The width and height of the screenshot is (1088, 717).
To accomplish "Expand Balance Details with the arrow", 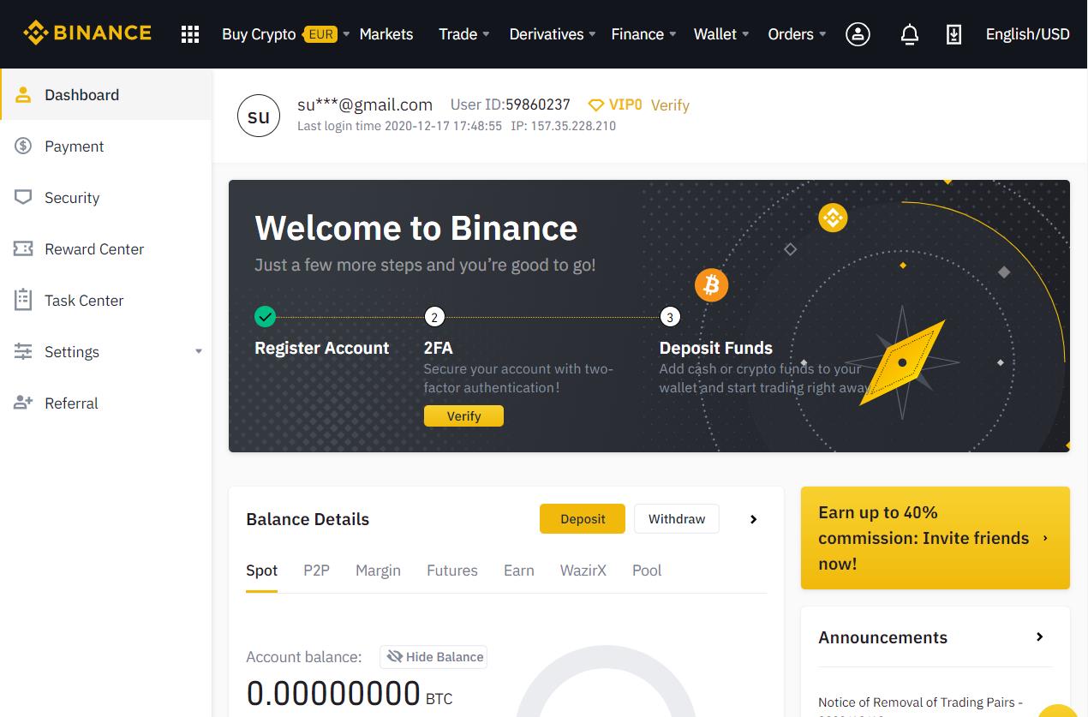I will point(754,519).
